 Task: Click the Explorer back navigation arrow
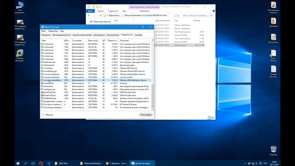pos(89,16)
